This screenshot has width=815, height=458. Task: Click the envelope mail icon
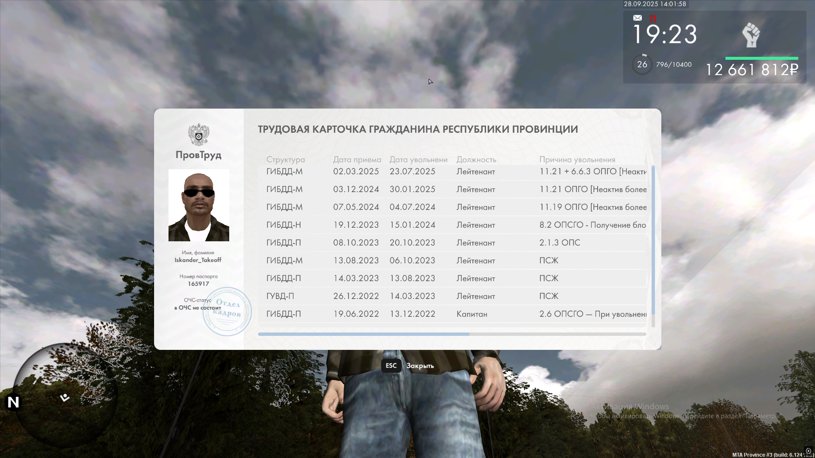pos(637,18)
